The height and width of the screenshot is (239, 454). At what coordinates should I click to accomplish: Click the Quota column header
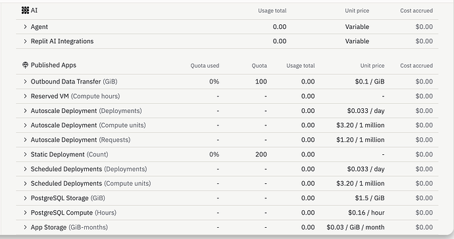coord(259,66)
